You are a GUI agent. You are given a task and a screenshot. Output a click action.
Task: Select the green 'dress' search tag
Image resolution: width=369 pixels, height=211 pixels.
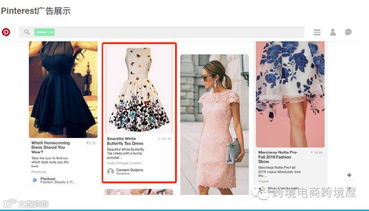click(x=44, y=32)
